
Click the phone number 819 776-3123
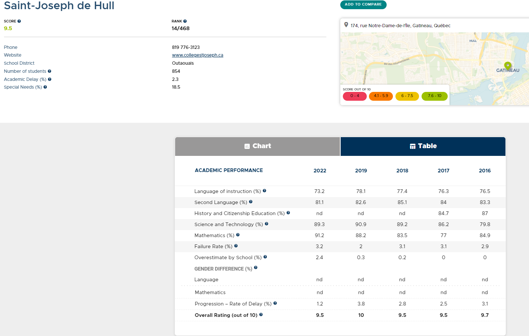tap(186, 47)
